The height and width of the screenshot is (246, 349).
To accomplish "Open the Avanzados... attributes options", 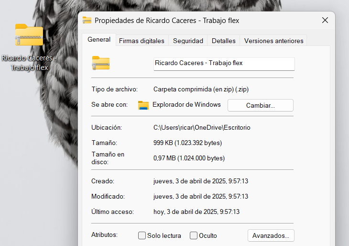I will tap(271, 235).
